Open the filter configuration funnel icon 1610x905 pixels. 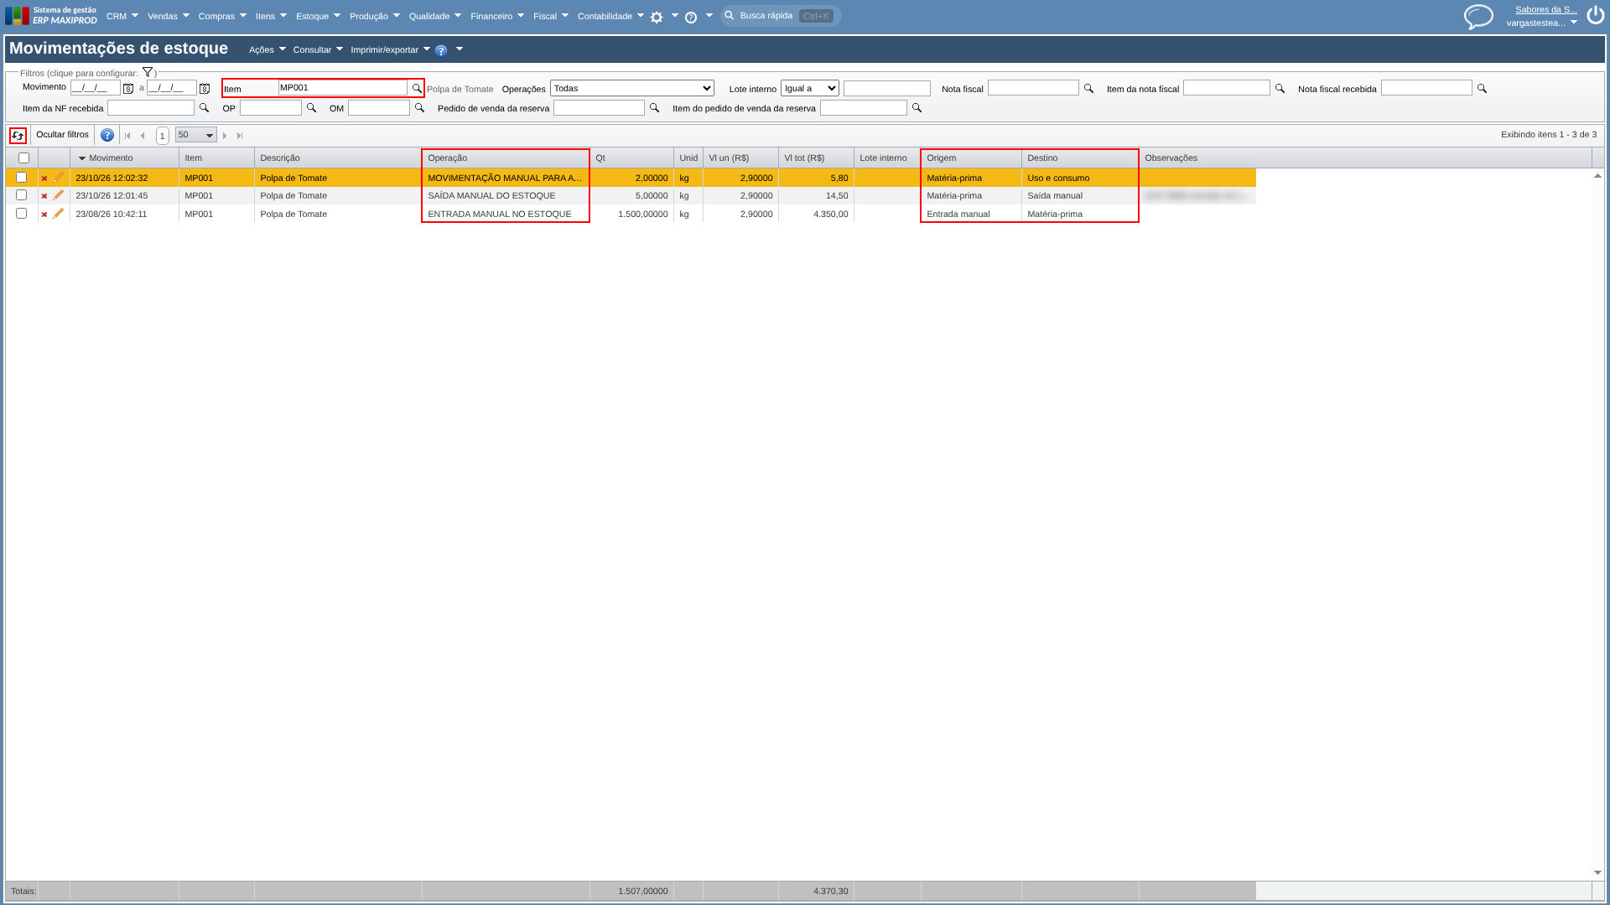[148, 73]
